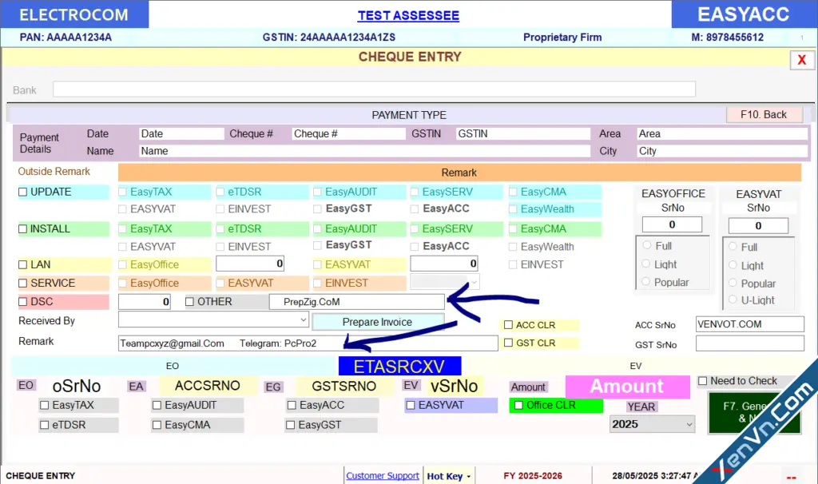Go back with the F10. Back button

[x=764, y=115]
